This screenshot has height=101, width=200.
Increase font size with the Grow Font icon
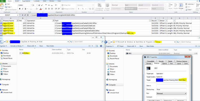pos(39,5)
